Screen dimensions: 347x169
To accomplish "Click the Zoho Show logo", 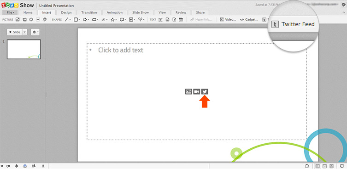I will click(x=18, y=5).
